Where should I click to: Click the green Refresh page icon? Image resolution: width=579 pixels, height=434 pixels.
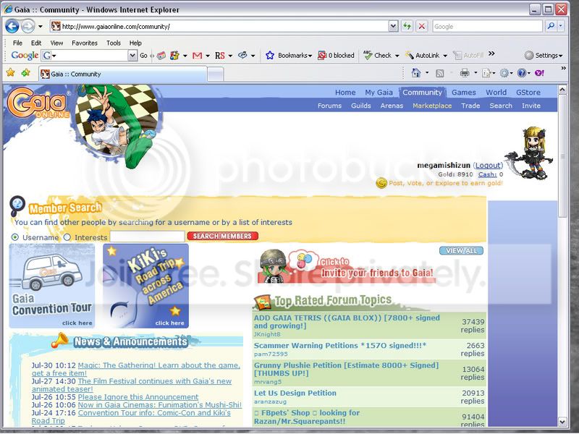click(x=407, y=26)
